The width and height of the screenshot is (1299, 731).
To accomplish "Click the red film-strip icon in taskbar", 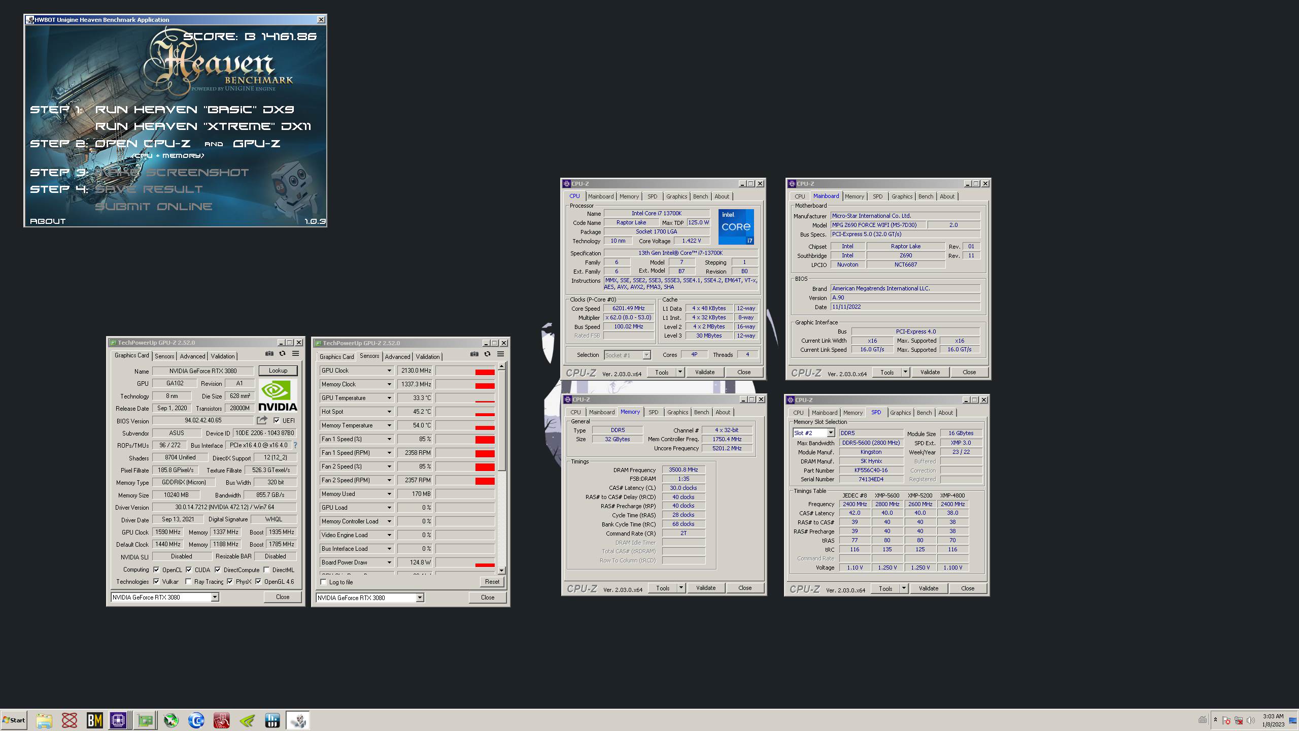I will [x=222, y=720].
